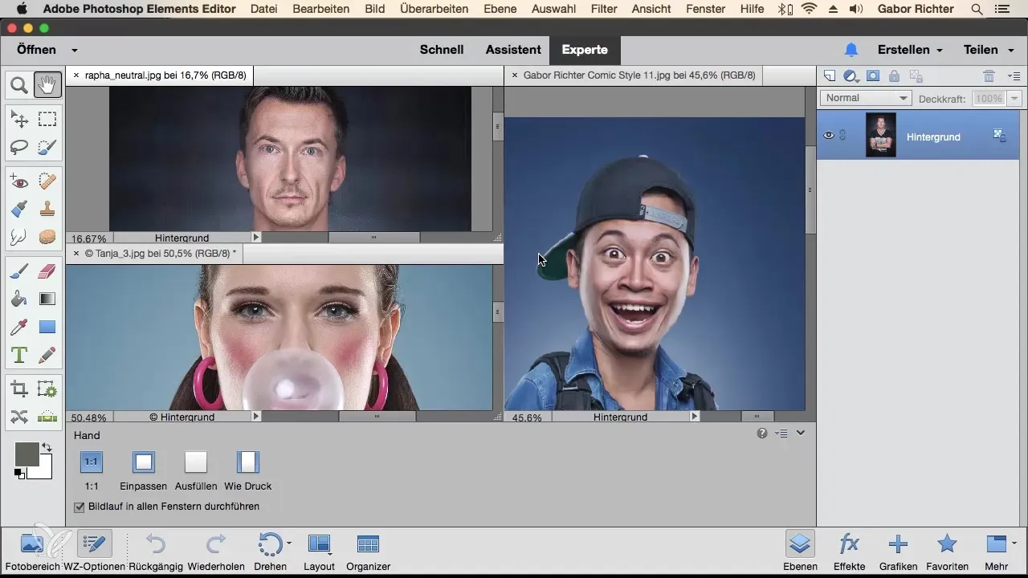The image size is (1028, 578).
Task: Click the Move tool
Action: pyautogui.click(x=19, y=120)
